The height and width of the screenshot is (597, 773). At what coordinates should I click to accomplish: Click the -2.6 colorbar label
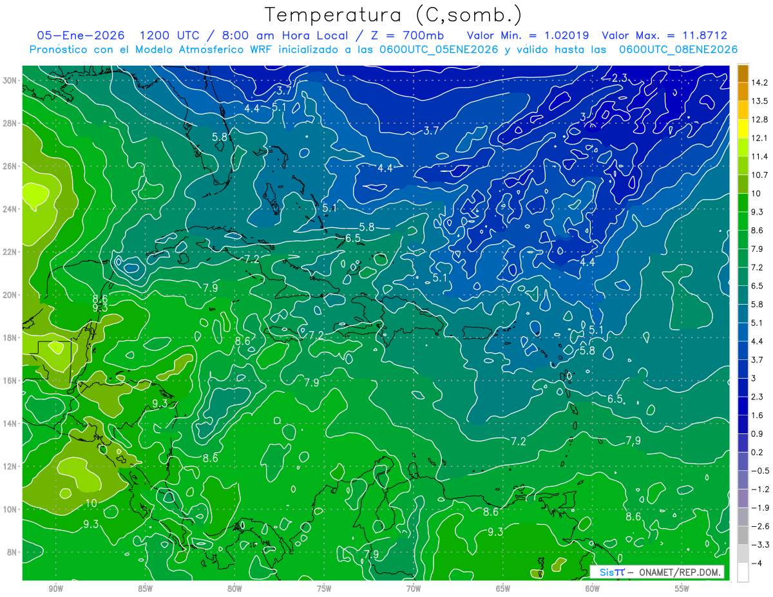(x=759, y=526)
